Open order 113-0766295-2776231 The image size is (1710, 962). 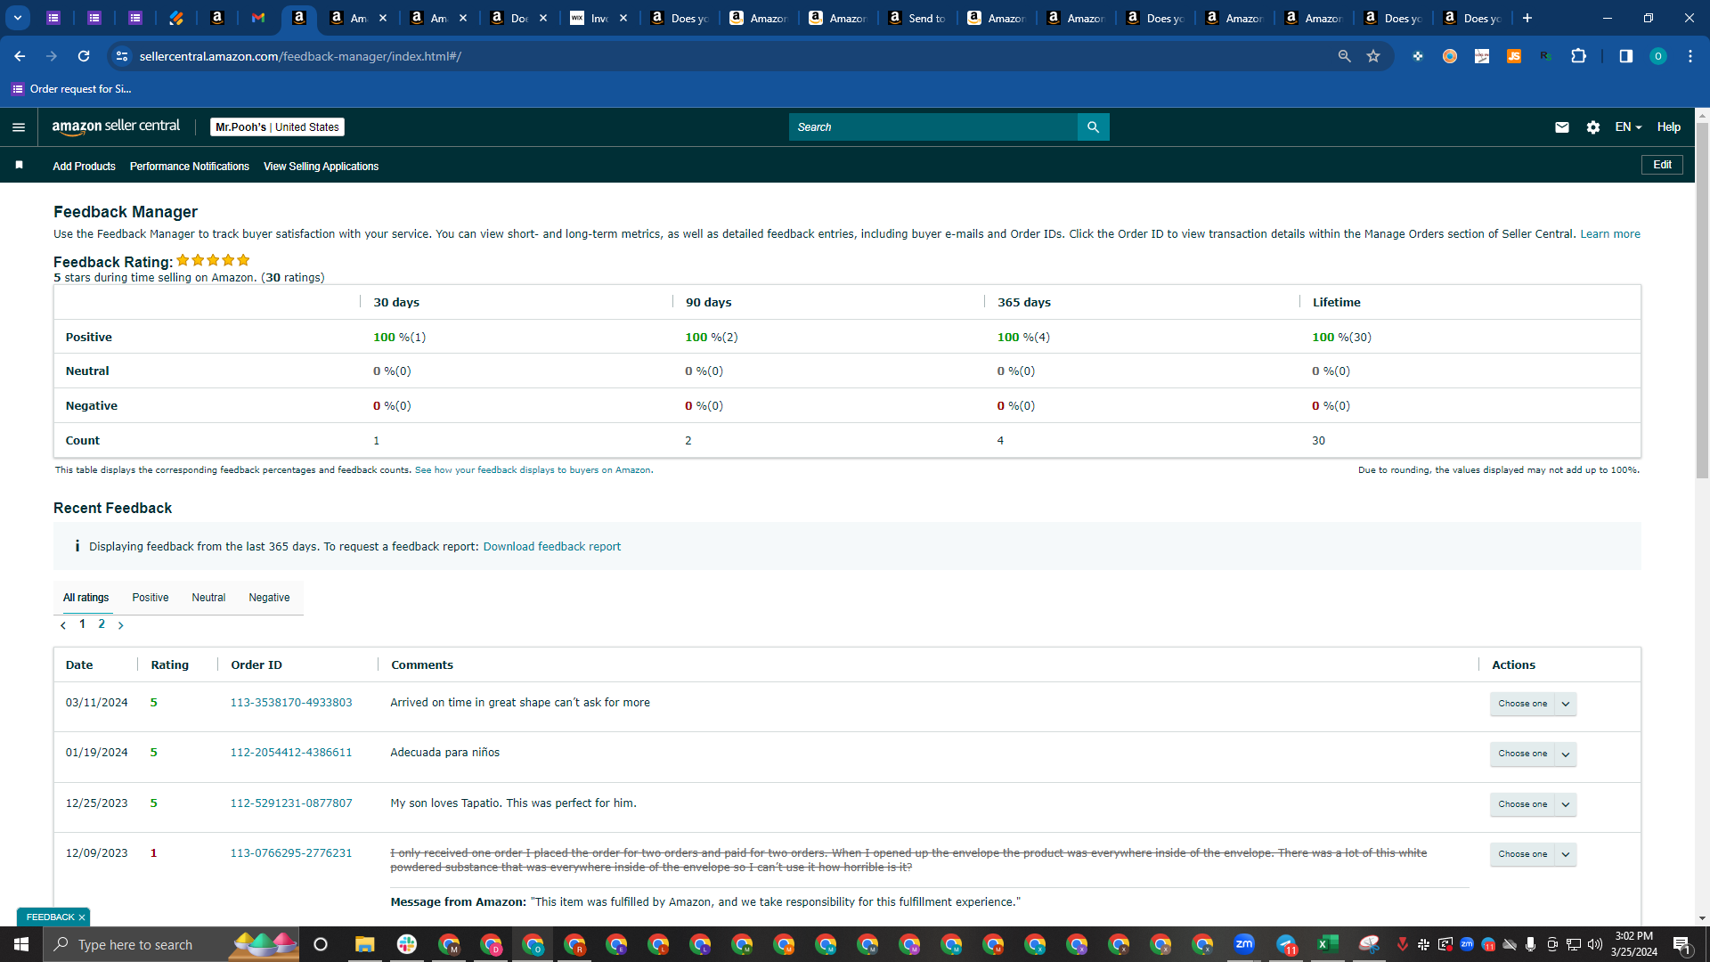coord(291,853)
